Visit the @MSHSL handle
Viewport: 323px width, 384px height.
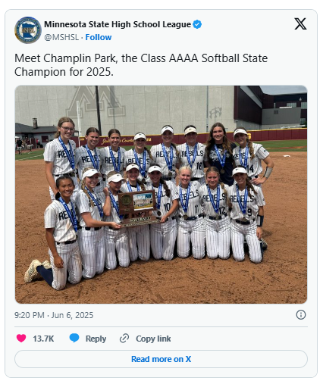61,37
